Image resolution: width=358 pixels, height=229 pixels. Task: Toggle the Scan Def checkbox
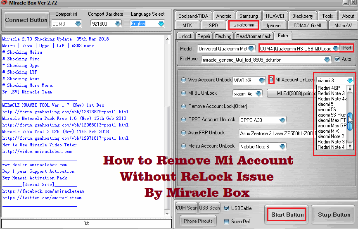tap(226, 222)
